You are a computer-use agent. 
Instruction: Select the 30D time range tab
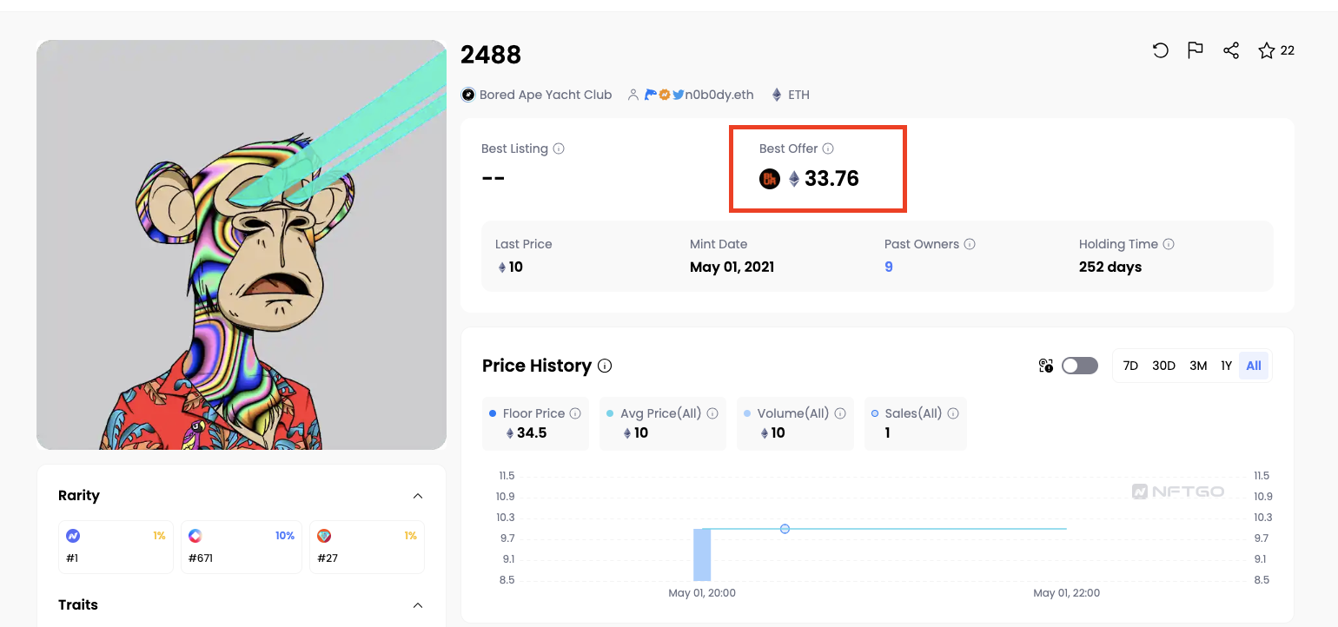tap(1163, 366)
